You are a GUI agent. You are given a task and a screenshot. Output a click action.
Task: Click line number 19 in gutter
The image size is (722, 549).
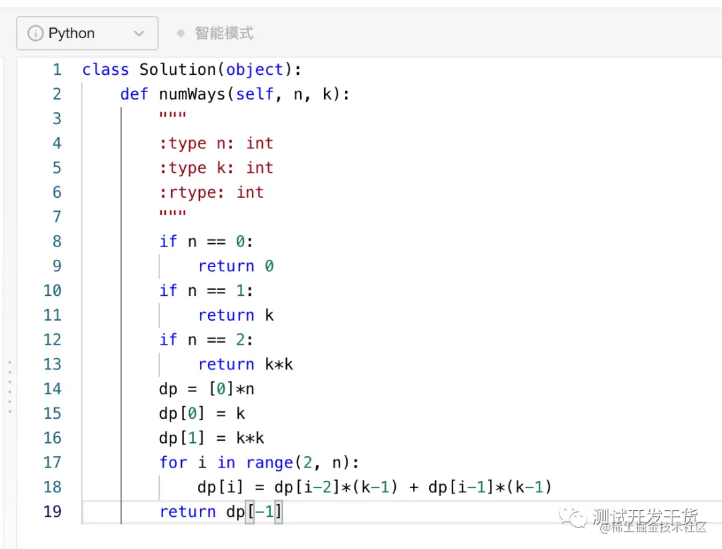[x=52, y=512]
